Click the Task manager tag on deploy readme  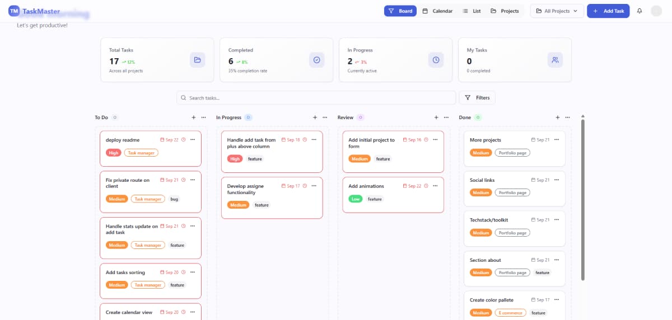tap(141, 153)
